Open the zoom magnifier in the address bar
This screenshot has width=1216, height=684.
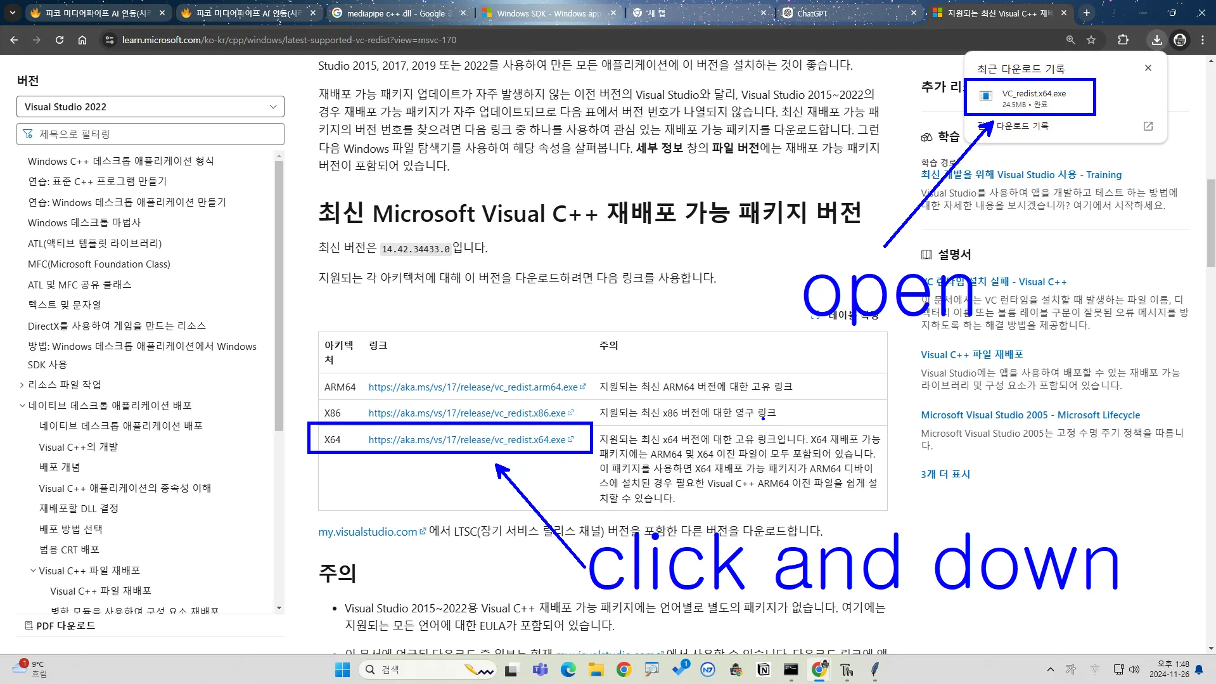1070,40
